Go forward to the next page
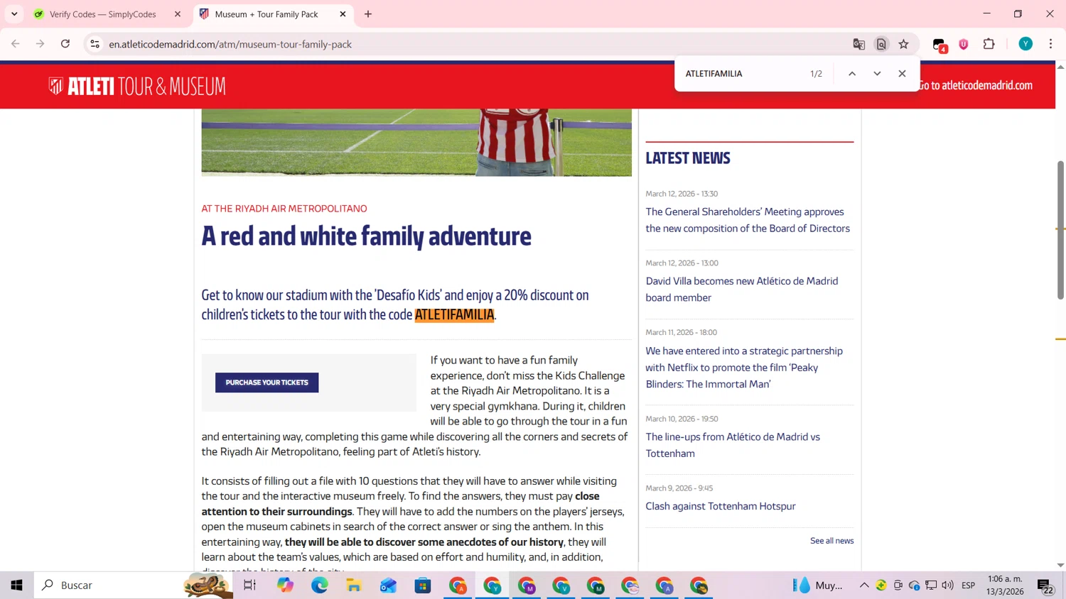 41,44
